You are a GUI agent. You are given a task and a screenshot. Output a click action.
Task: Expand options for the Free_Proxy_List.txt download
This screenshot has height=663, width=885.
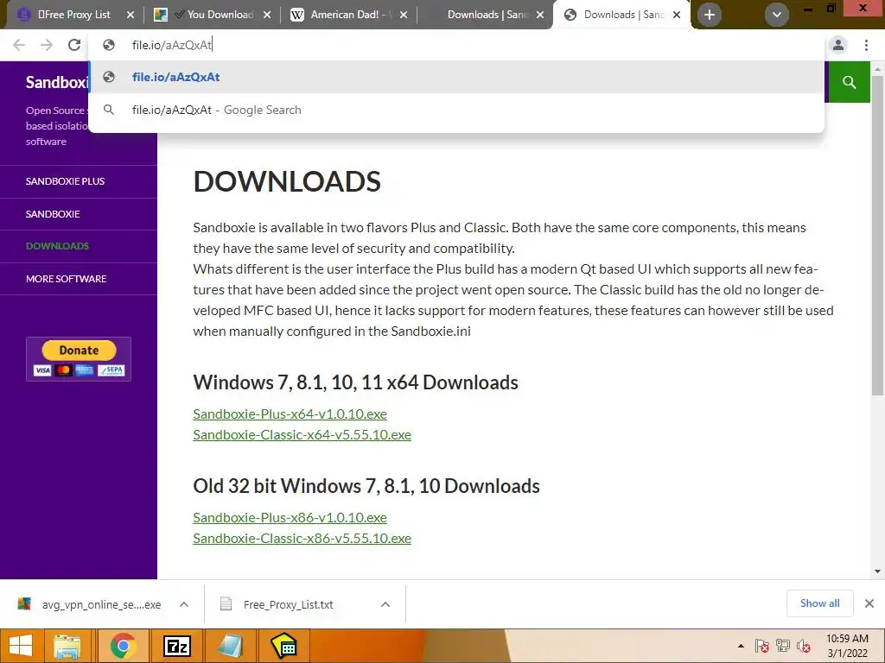pyautogui.click(x=385, y=604)
